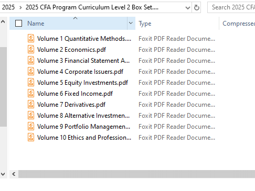Click the chevron after 2025 in the breadcrumb
The height and width of the screenshot is (191, 255).
[20, 7]
